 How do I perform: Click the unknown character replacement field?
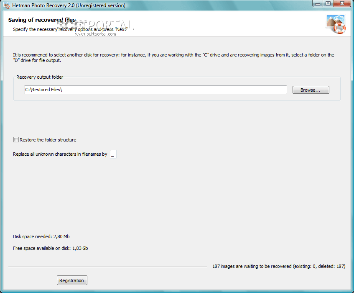coord(113,154)
